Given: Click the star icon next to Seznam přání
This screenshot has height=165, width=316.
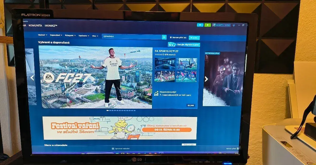Looking at the screenshot, I should [171, 37].
